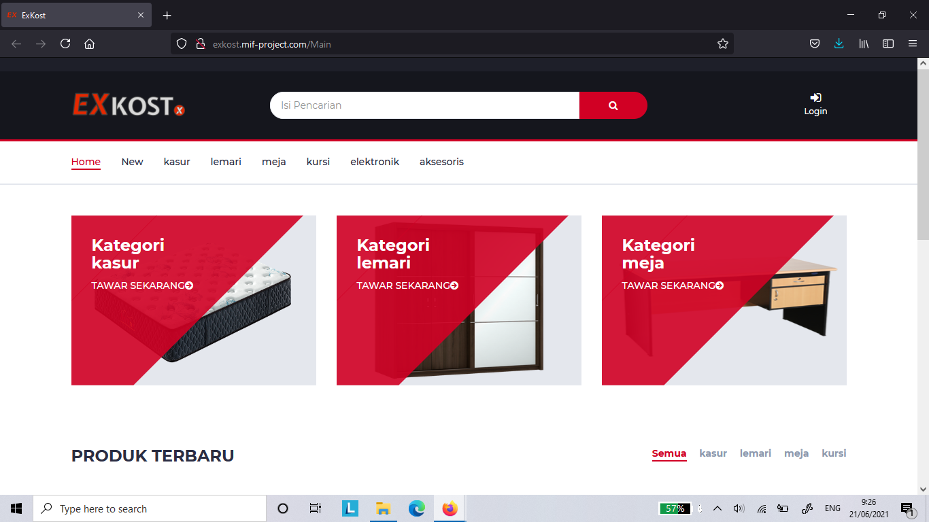
Task: Reload the page with the refresh icon
Action: 65,43
